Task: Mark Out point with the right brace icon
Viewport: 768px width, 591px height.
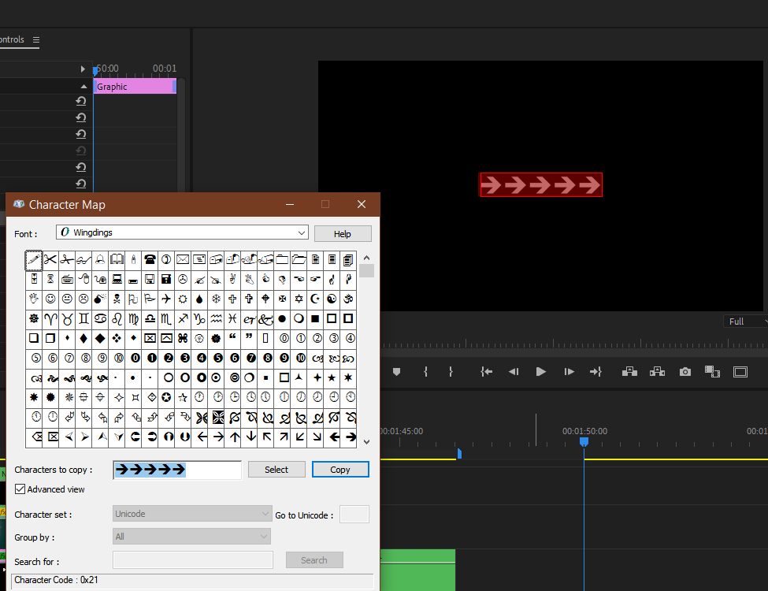Action: tap(451, 372)
